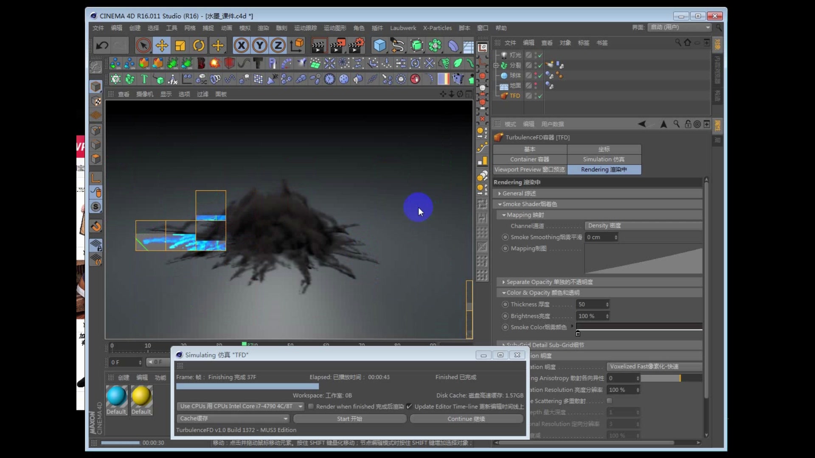Select the Scale tool in the toolbar

tap(180, 45)
